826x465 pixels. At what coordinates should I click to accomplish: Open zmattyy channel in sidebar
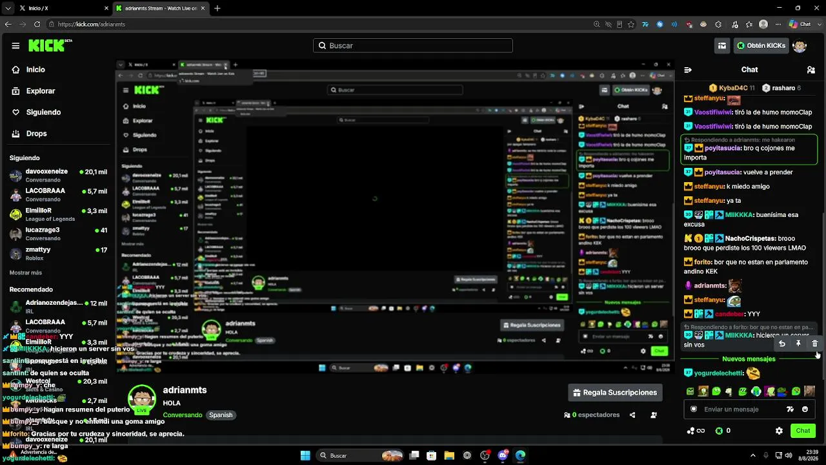pyautogui.click(x=58, y=253)
